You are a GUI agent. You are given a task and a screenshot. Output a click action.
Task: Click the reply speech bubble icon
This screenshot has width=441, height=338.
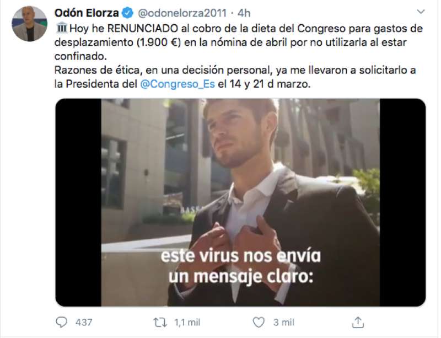click(x=62, y=322)
